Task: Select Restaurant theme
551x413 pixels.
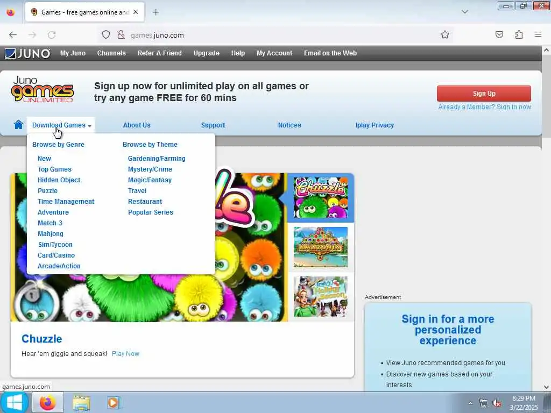Action: pyautogui.click(x=145, y=202)
